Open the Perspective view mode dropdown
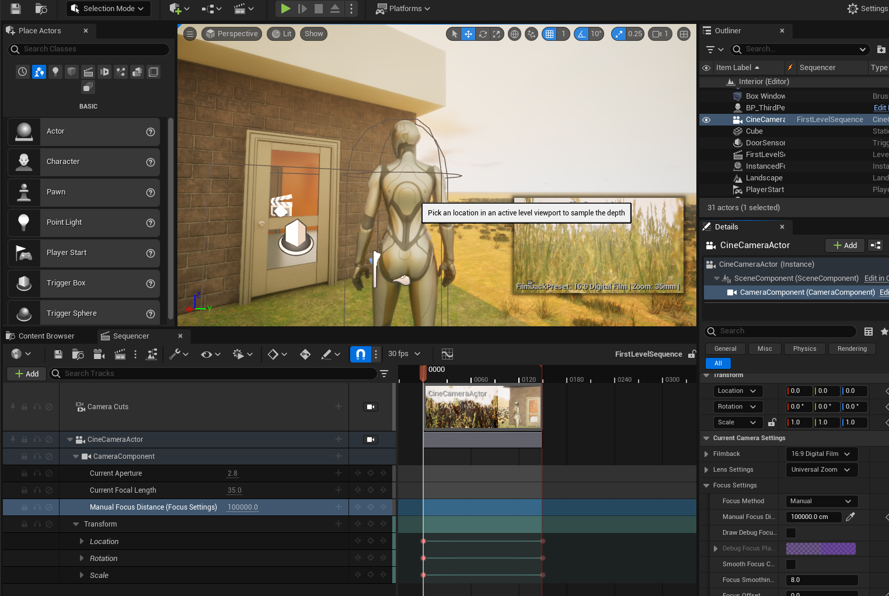The image size is (889, 596). [x=232, y=34]
